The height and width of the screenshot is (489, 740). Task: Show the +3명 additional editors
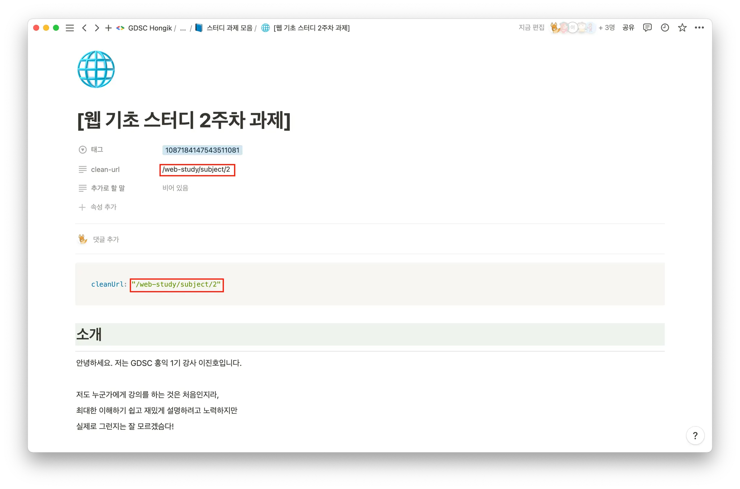click(606, 28)
